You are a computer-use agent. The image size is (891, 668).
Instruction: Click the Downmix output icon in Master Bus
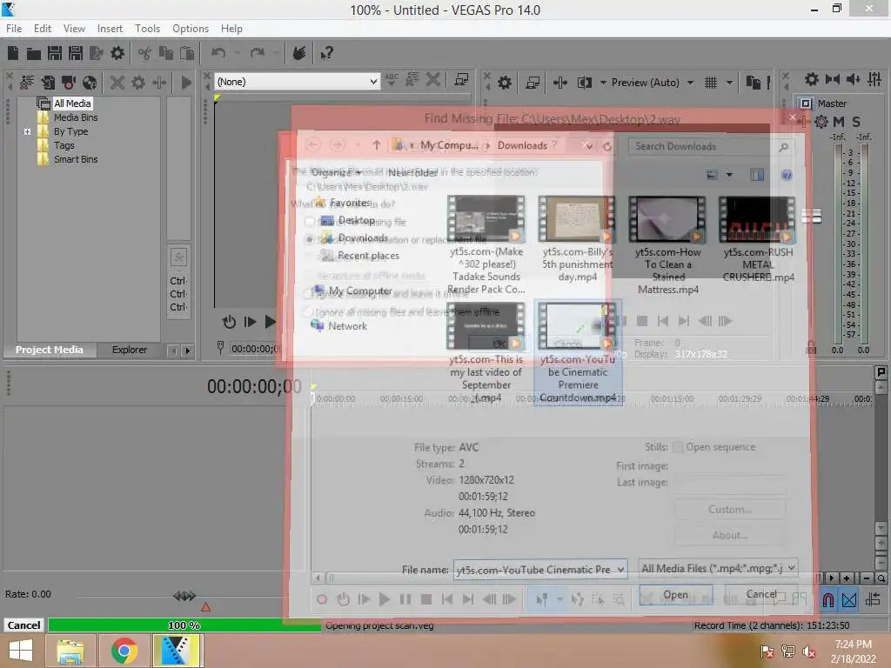(x=833, y=79)
